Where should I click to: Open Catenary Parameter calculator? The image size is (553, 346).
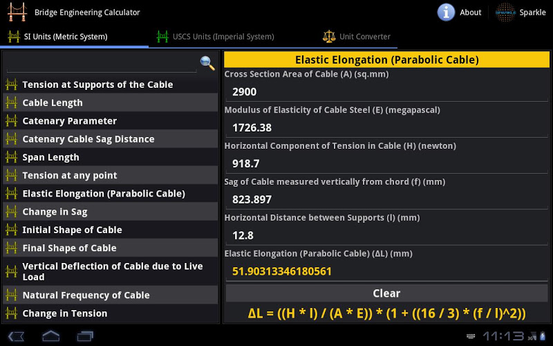pos(111,120)
